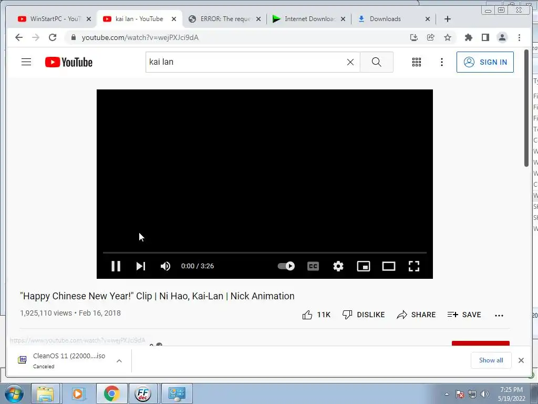This screenshot has height=404, width=538.
Task: Reload the current page
Action: point(53,37)
